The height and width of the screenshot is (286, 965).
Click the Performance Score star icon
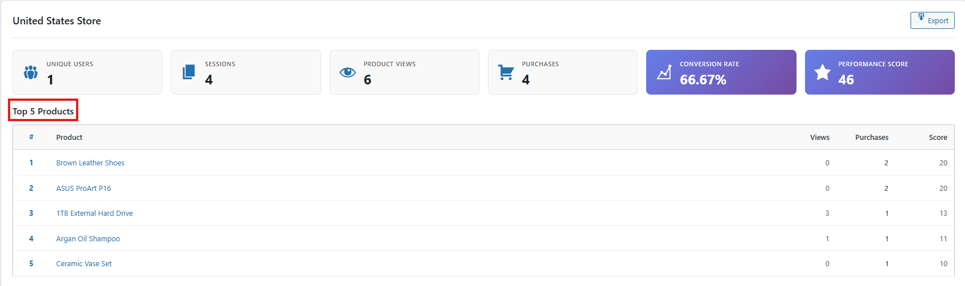click(x=823, y=72)
